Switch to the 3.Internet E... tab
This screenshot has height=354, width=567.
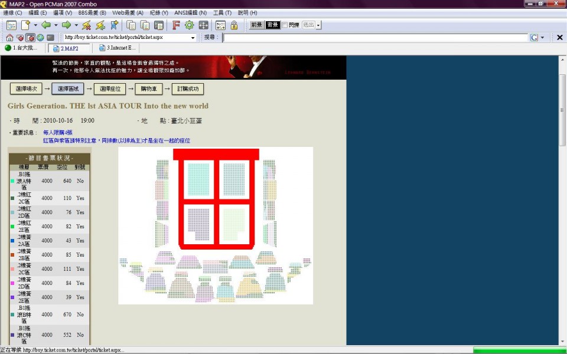[x=117, y=48]
